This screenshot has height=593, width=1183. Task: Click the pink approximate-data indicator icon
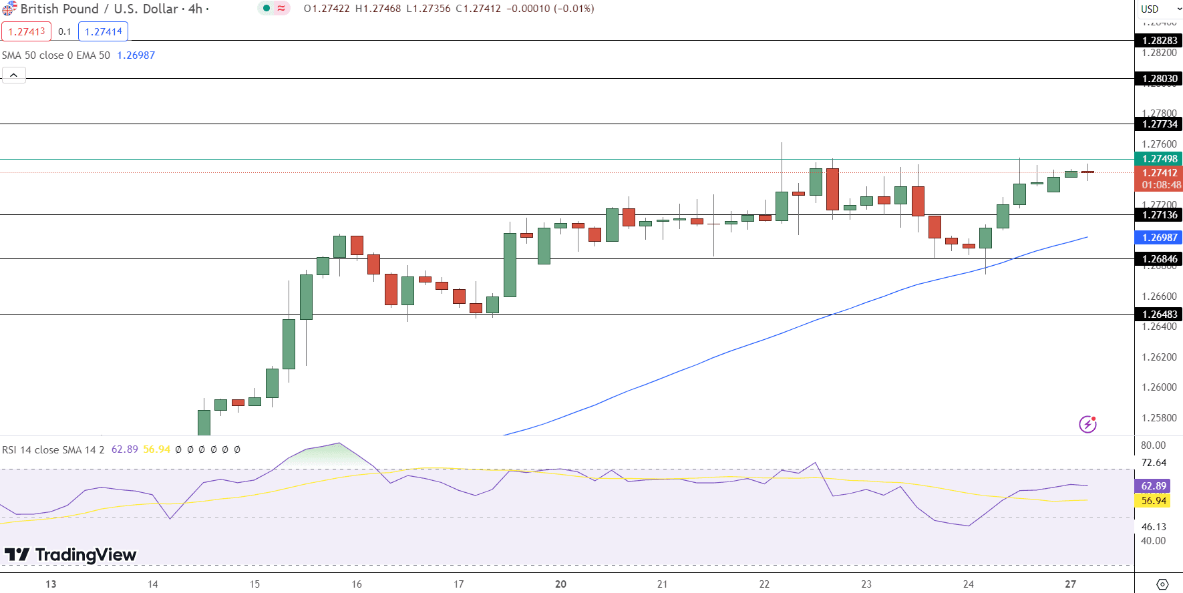pos(281,9)
